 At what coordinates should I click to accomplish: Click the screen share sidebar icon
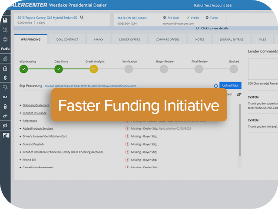click(5, 87)
